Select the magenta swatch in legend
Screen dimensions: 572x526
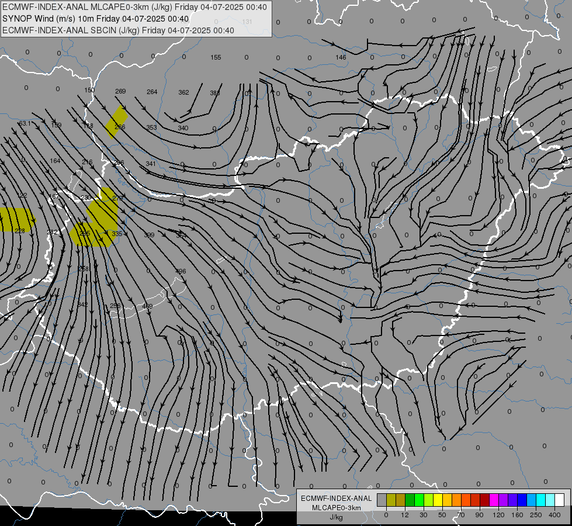(x=494, y=500)
